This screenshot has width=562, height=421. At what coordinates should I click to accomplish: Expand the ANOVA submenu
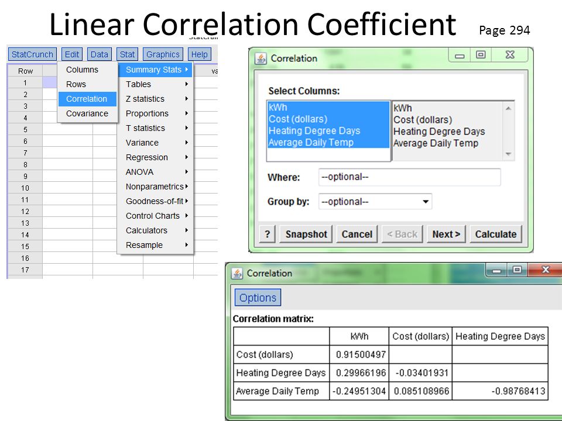tap(155, 172)
